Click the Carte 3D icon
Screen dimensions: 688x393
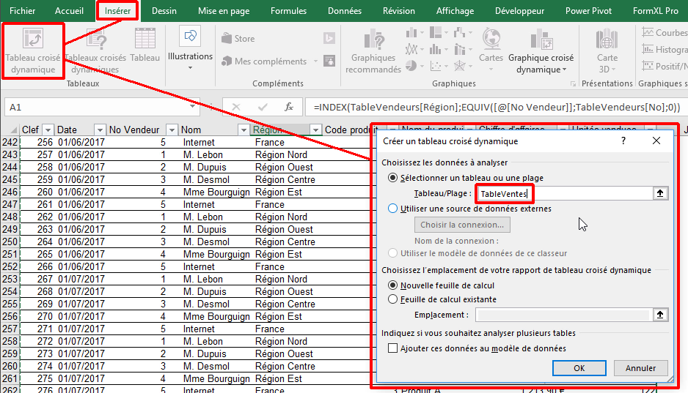tap(607, 40)
